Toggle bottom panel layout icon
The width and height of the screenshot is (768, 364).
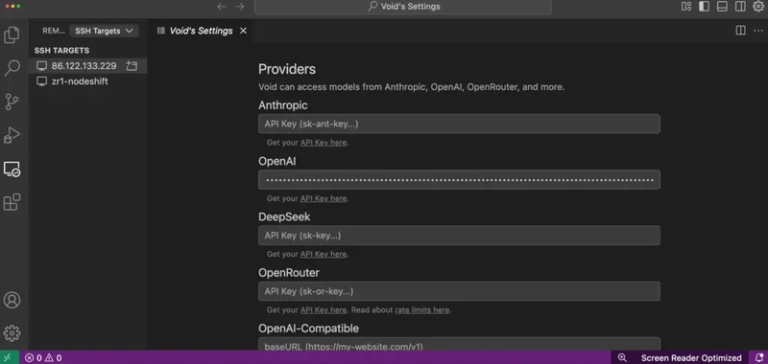click(722, 7)
